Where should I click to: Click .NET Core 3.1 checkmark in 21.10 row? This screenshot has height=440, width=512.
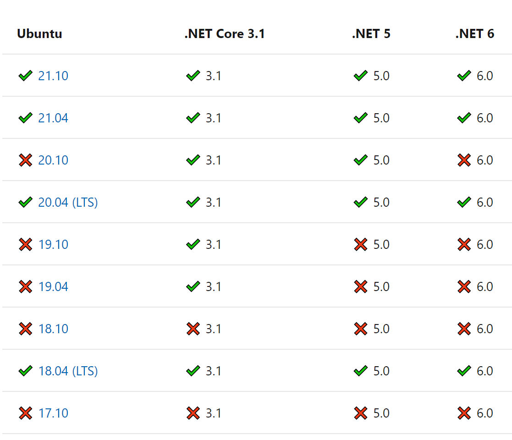click(193, 76)
